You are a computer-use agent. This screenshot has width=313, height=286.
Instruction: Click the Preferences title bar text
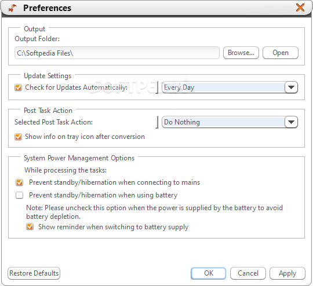click(x=47, y=8)
